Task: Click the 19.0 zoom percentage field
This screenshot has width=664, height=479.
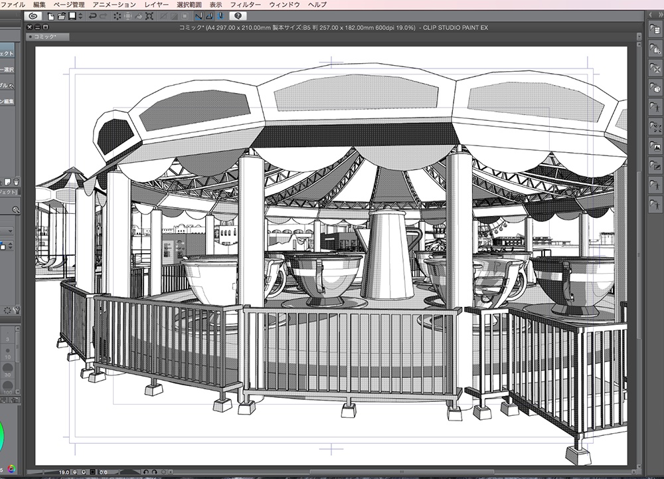Action: (x=64, y=472)
